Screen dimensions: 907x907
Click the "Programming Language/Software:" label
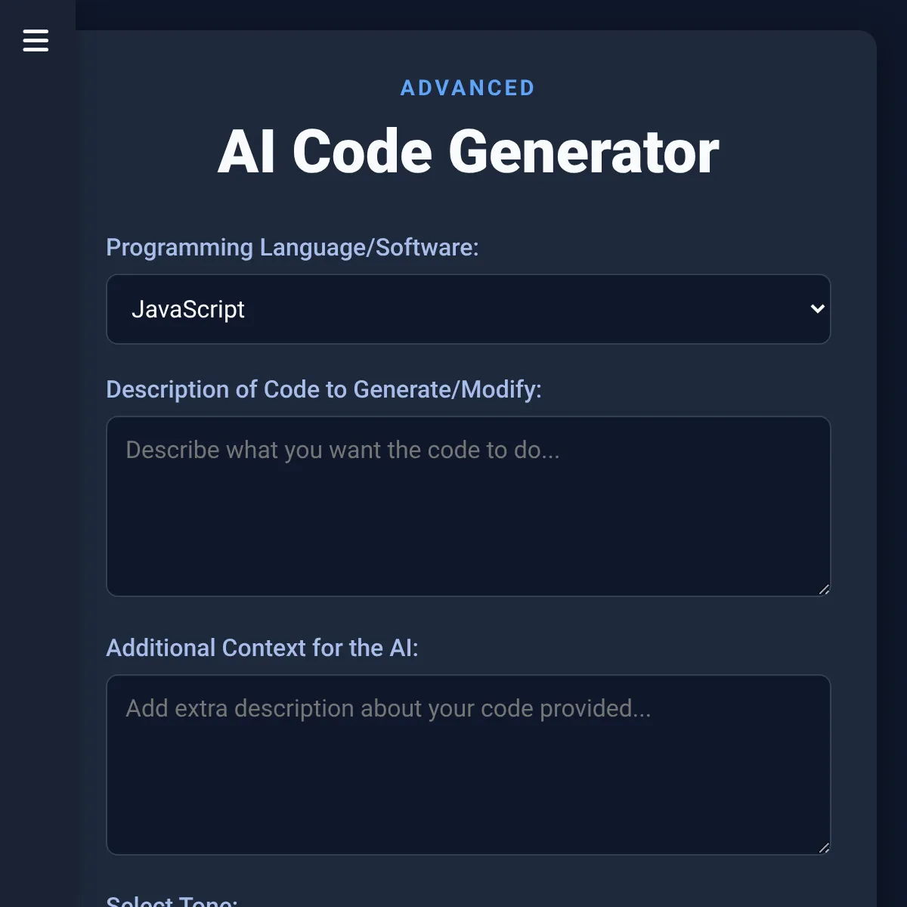[x=292, y=247]
